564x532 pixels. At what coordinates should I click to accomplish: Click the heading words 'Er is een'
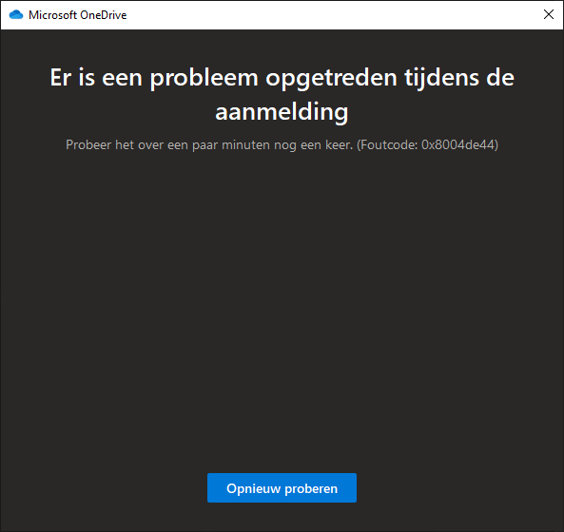point(96,78)
